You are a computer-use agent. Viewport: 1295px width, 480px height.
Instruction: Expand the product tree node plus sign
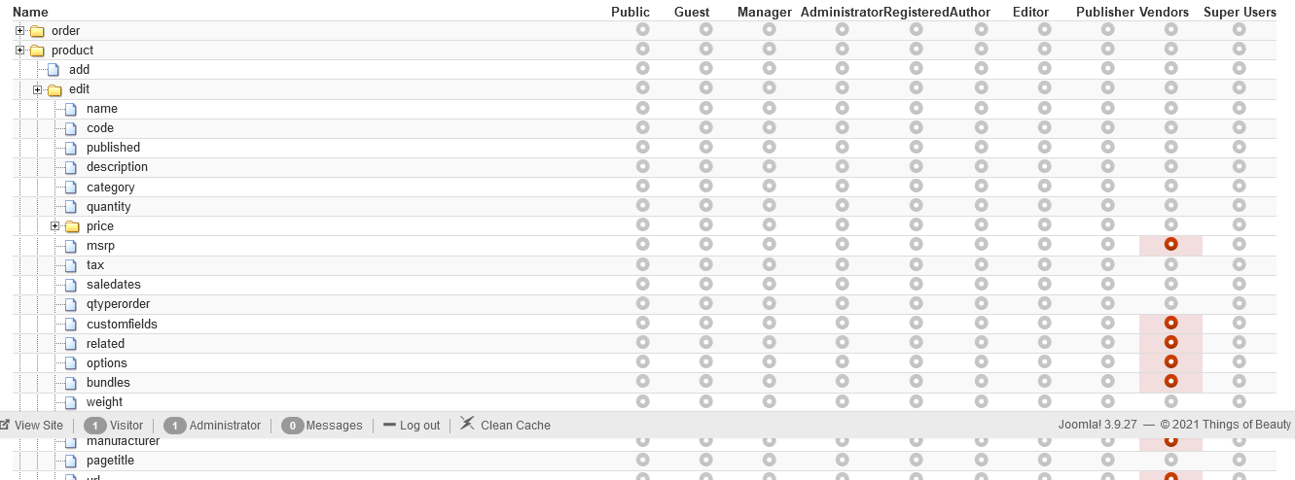[20, 51]
